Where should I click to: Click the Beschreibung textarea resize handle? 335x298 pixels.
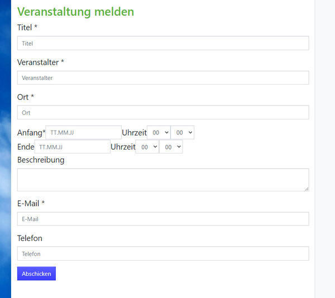pos(307,189)
